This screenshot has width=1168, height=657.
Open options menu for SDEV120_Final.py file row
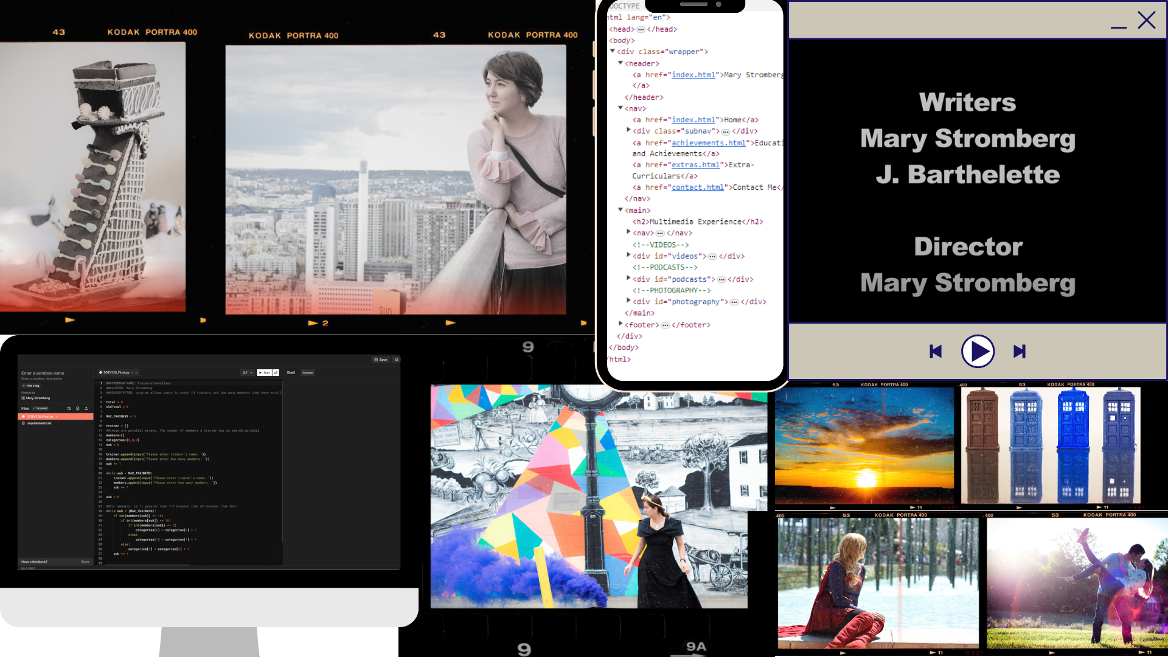88,417
